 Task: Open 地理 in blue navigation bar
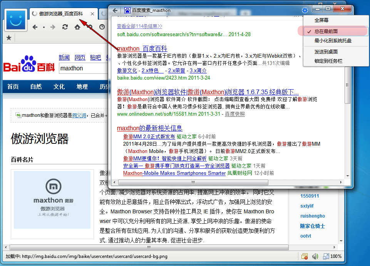(82, 87)
